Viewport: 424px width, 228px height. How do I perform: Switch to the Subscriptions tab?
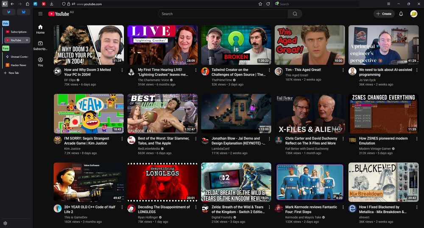(17, 32)
